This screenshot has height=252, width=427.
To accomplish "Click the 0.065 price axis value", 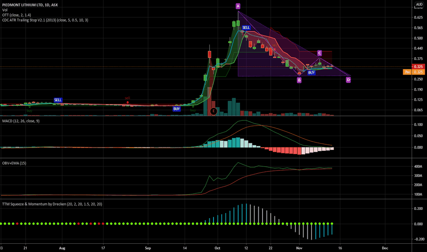I will (x=418, y=110).
